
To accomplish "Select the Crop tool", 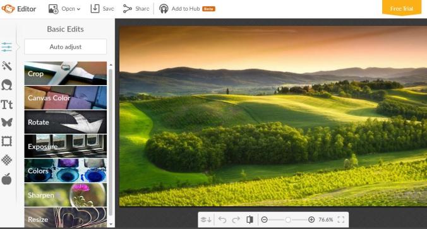I will pyautogui.click(x=65, y=73).
